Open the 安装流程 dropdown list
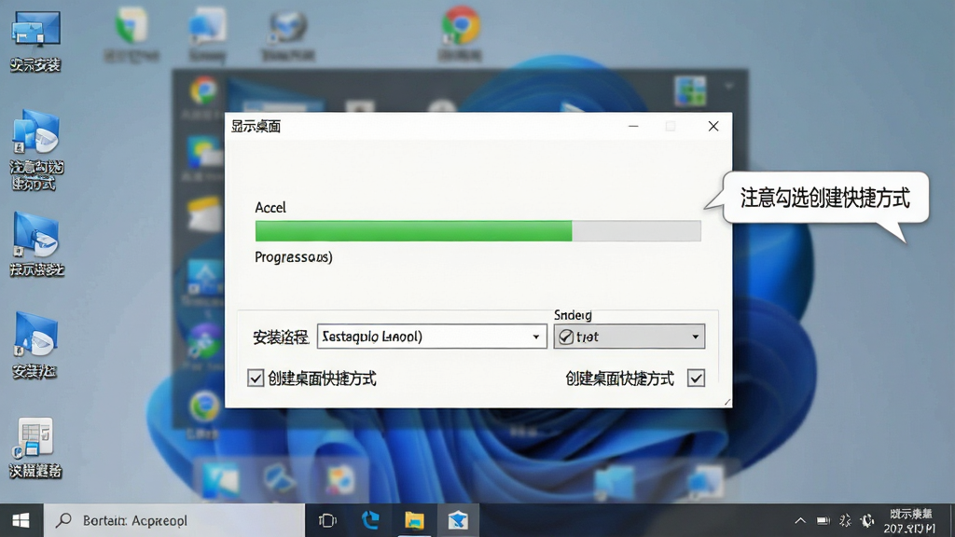Viewport: 955px width, 537px height. pyautogui.click(x=432, y=336)
